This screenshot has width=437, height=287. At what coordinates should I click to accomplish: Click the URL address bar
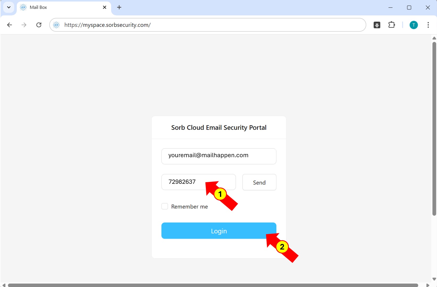click(207, 25)
